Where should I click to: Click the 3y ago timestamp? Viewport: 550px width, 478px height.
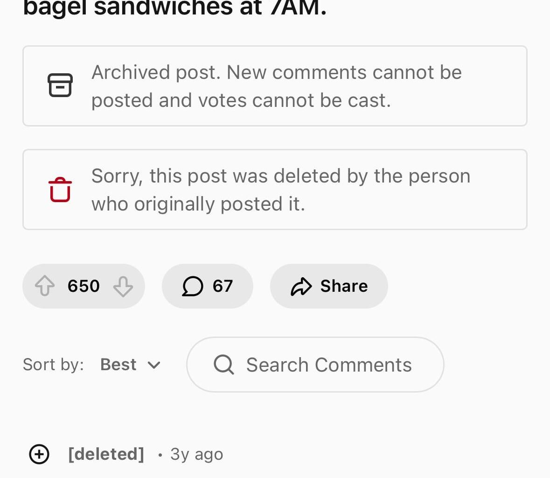[196, 453]
